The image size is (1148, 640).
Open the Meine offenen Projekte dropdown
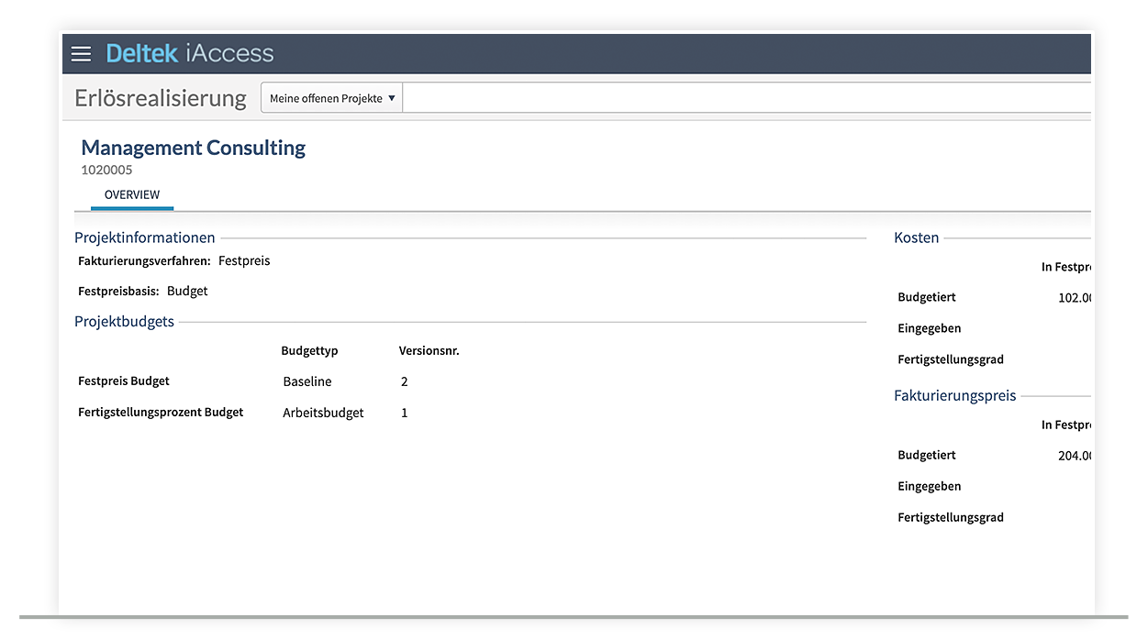pyautogui.click(x=330, y=97)
